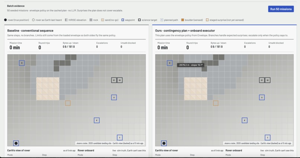Click the Baseline Mission time value
300x158 pixels.
[15, 47]
